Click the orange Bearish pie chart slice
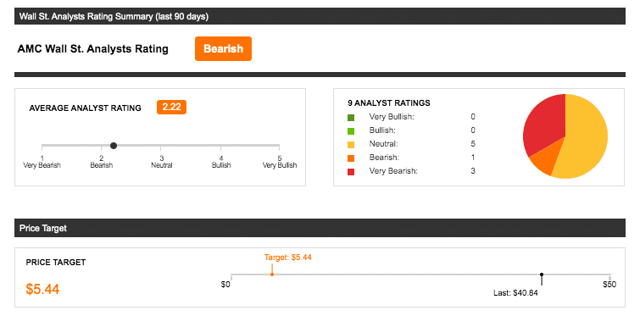The width and height of the screenshot is (640, 316). pyautogui.click(x=543, y=164)
